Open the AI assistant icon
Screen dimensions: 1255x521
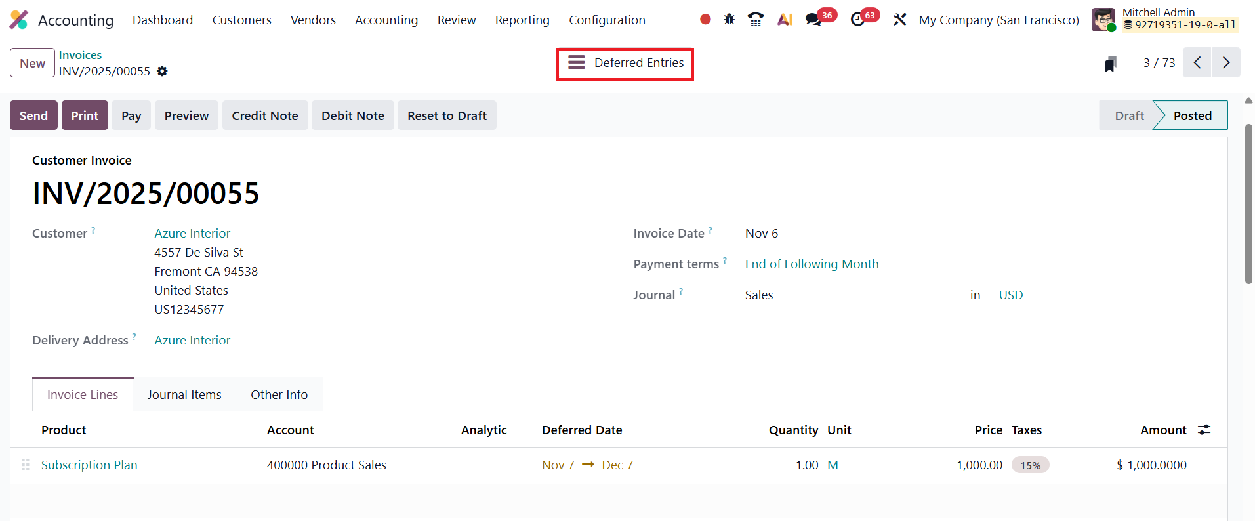(785, 20)
